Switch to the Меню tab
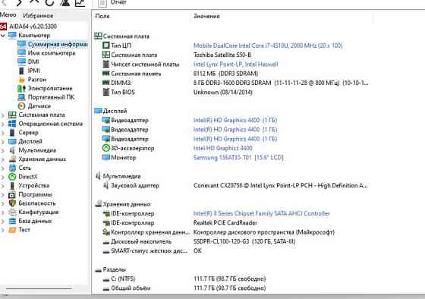The height and width of the screenshot is (299, 425). pyautogui.click(x=8, y=15)
